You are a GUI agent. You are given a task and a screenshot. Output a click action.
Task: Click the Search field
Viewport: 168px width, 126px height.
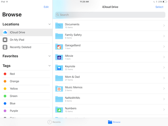point(110,15)
